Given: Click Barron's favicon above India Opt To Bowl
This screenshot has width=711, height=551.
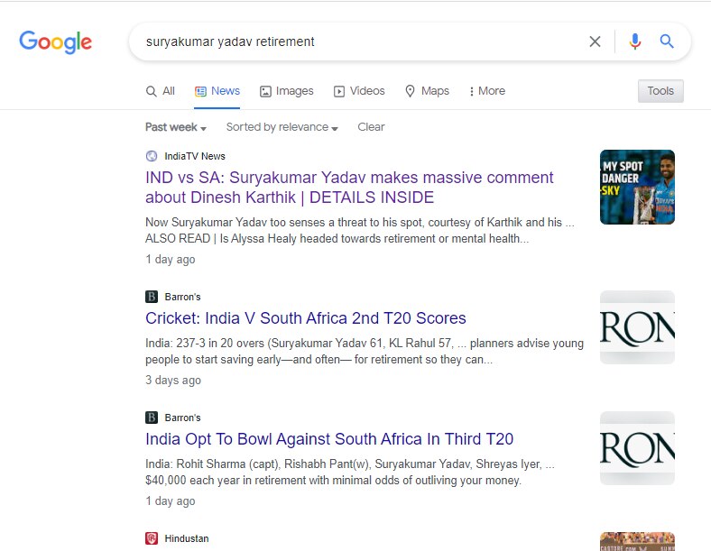Looking at the screenshot, I should [152, 418].
